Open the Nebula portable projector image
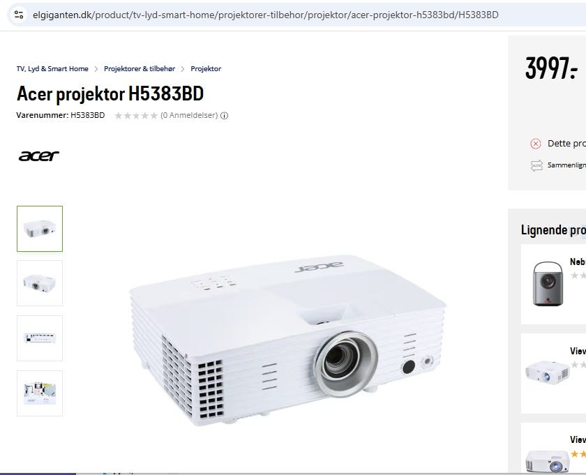The width and height of the screenshot is (586, 475). 548,284
